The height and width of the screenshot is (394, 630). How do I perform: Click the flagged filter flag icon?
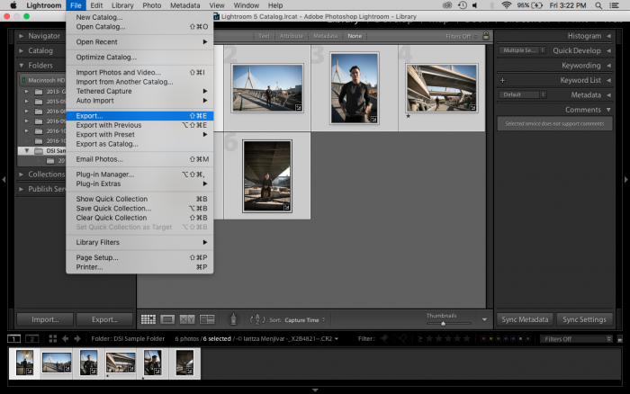tap(384, 338)
